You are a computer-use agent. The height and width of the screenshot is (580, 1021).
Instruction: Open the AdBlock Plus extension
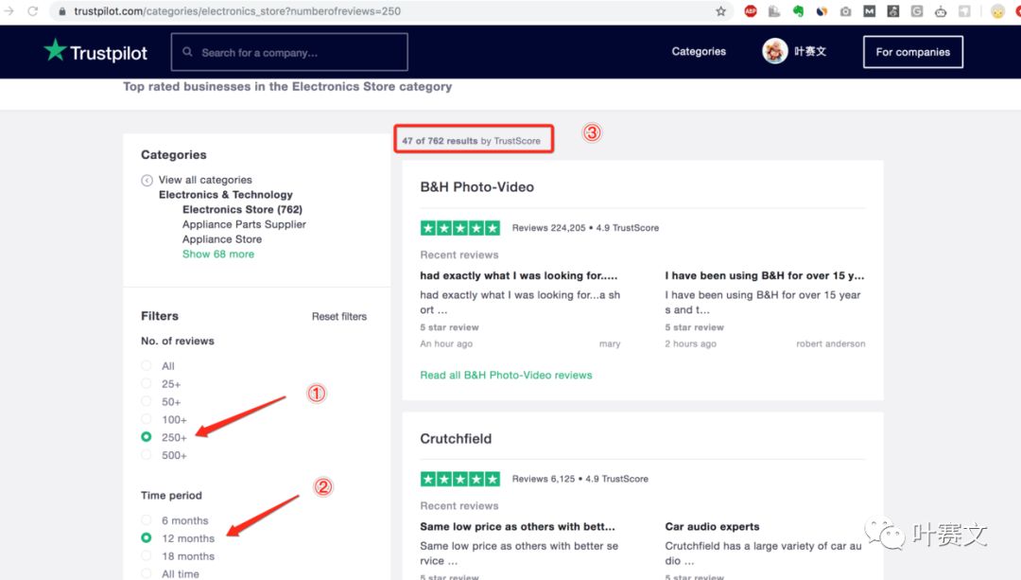pos(750,11)
